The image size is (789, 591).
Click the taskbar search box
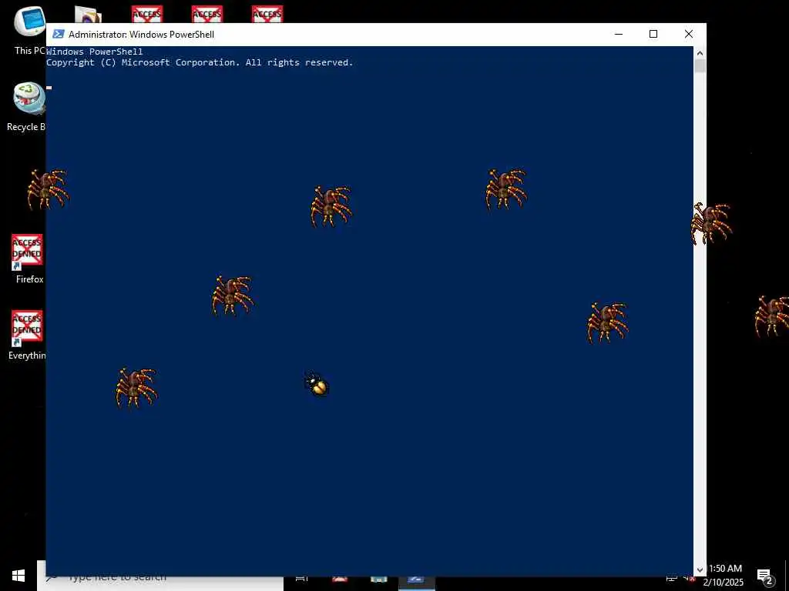(160, 577)
